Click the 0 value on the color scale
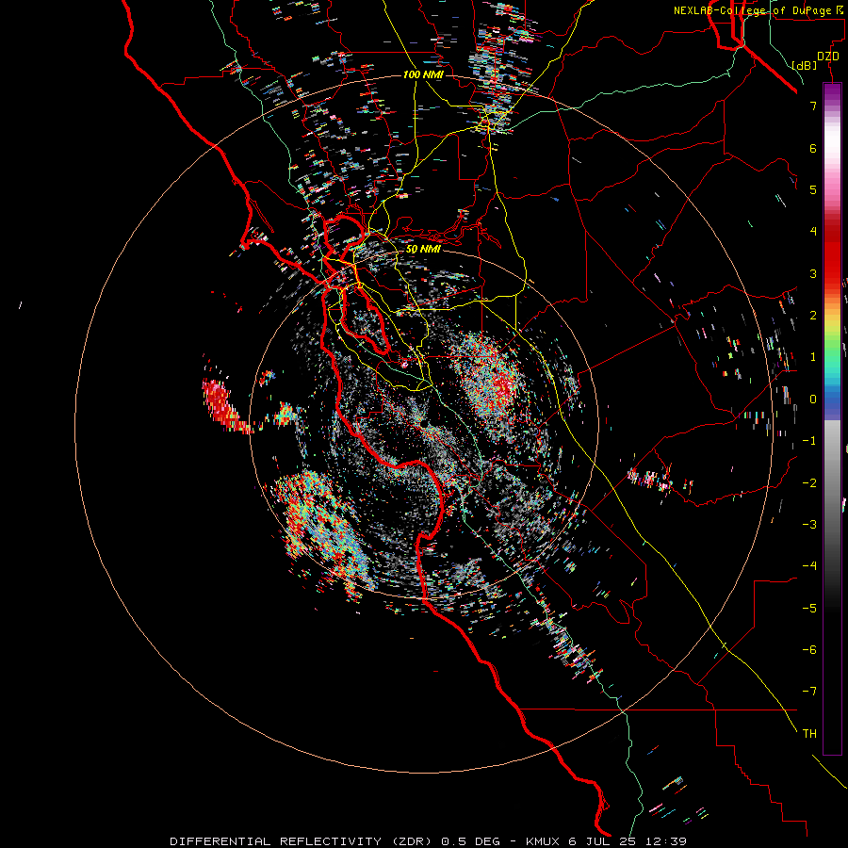 click(x=813, y=400)
